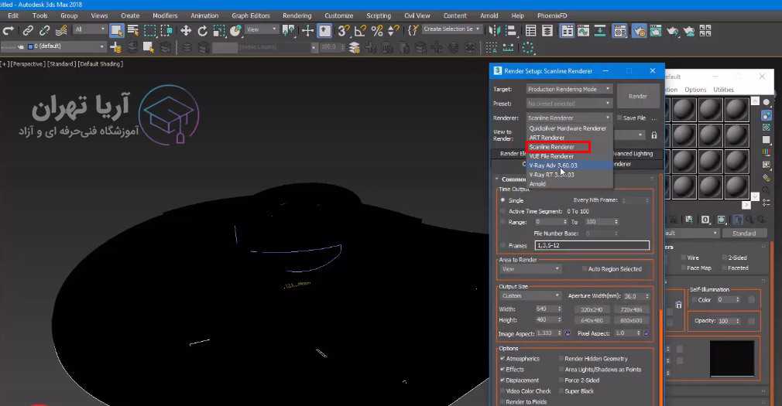Image resolution: width=782 pixels, height=406 pixels.
Task: Open the reference coordinate system View dropdown
Action: 262,29
